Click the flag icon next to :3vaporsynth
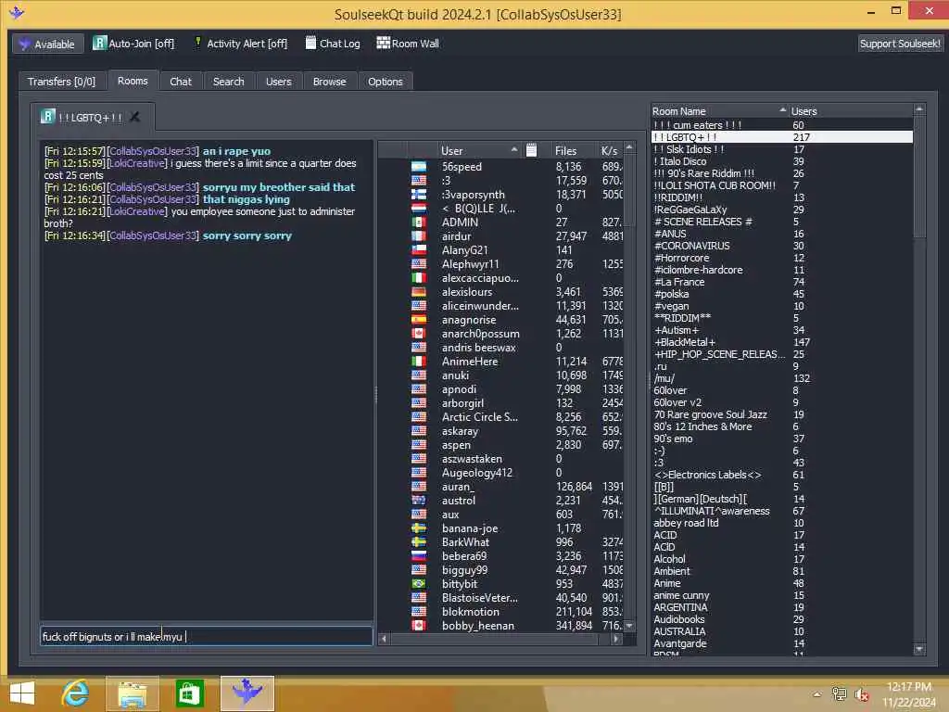The height and width of the screenshot is (712, 949). (419, 195)
